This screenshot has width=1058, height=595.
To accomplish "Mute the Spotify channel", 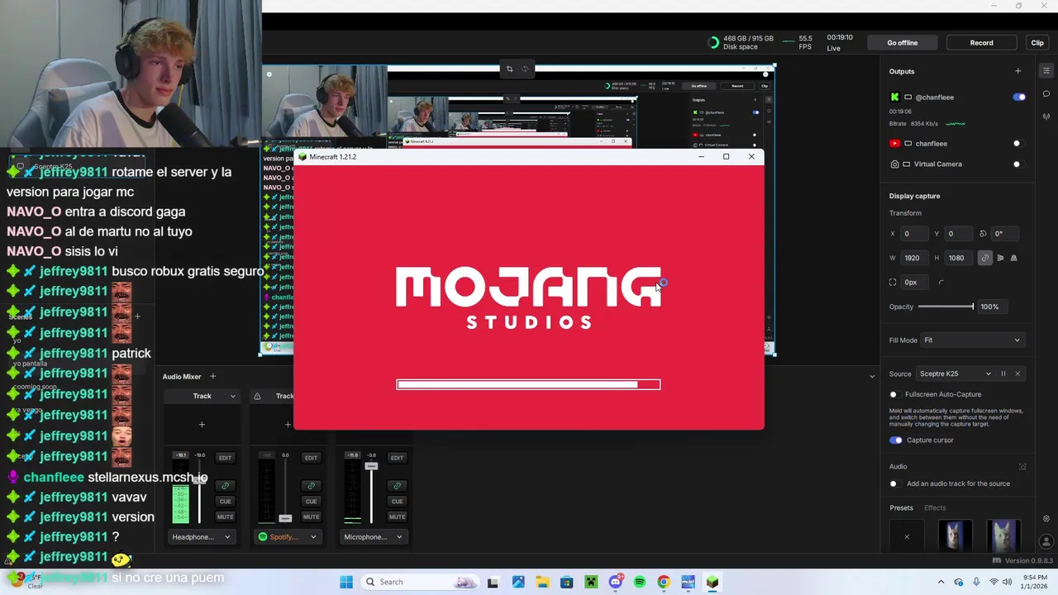I will (x=311, y=517).
